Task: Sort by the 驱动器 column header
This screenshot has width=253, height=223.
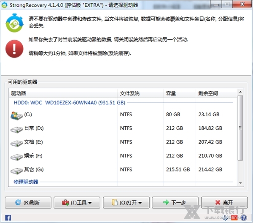Action: pyautogui.click(x=63, y=93)
